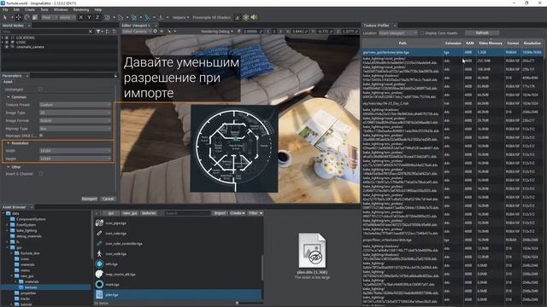Select info.tga file icon
This screenshot has width=547, height=307.
tap(99, 264)
